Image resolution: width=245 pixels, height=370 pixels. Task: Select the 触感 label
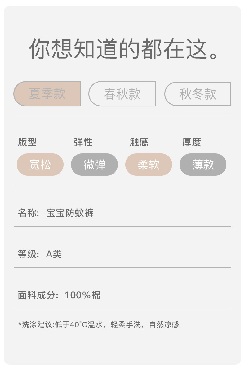pos(139,142)
